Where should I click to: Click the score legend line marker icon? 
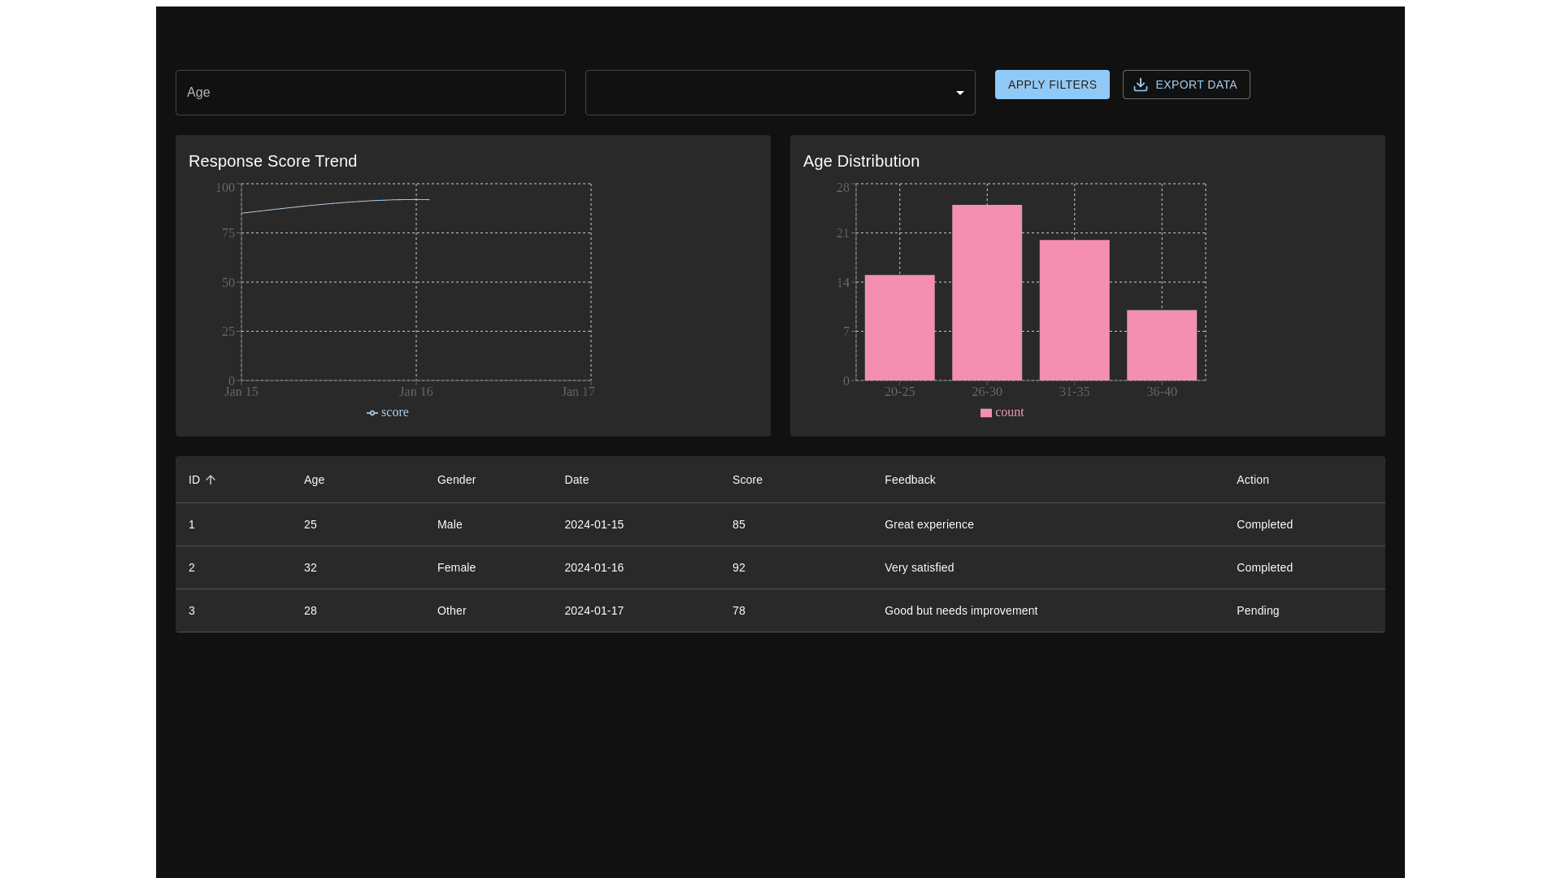point(372,413)
